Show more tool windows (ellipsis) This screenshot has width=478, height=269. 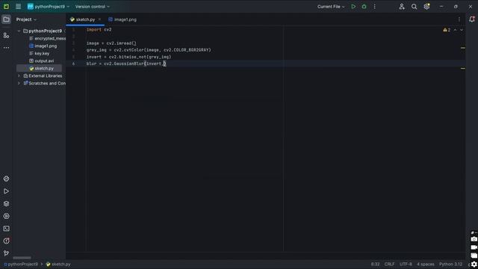[x=6, y=48]
